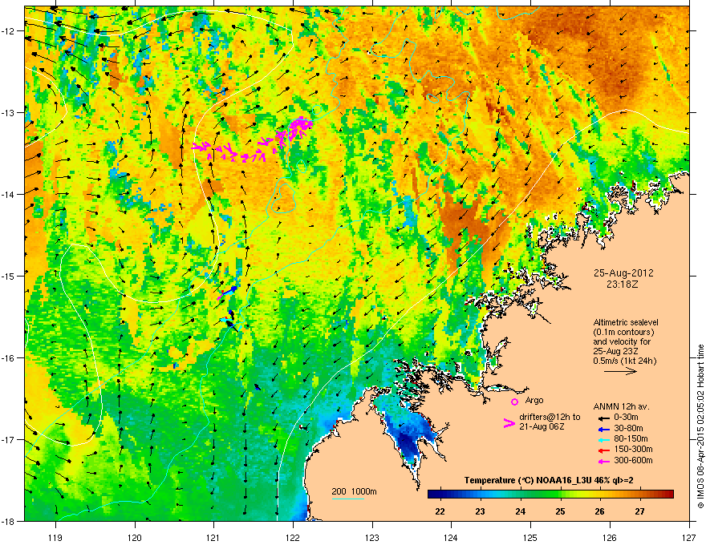Image resolution: width=706 pixels, height=545 pixels.
Task: Click the 150-300m depth label
Action: [x=633, y=449]
